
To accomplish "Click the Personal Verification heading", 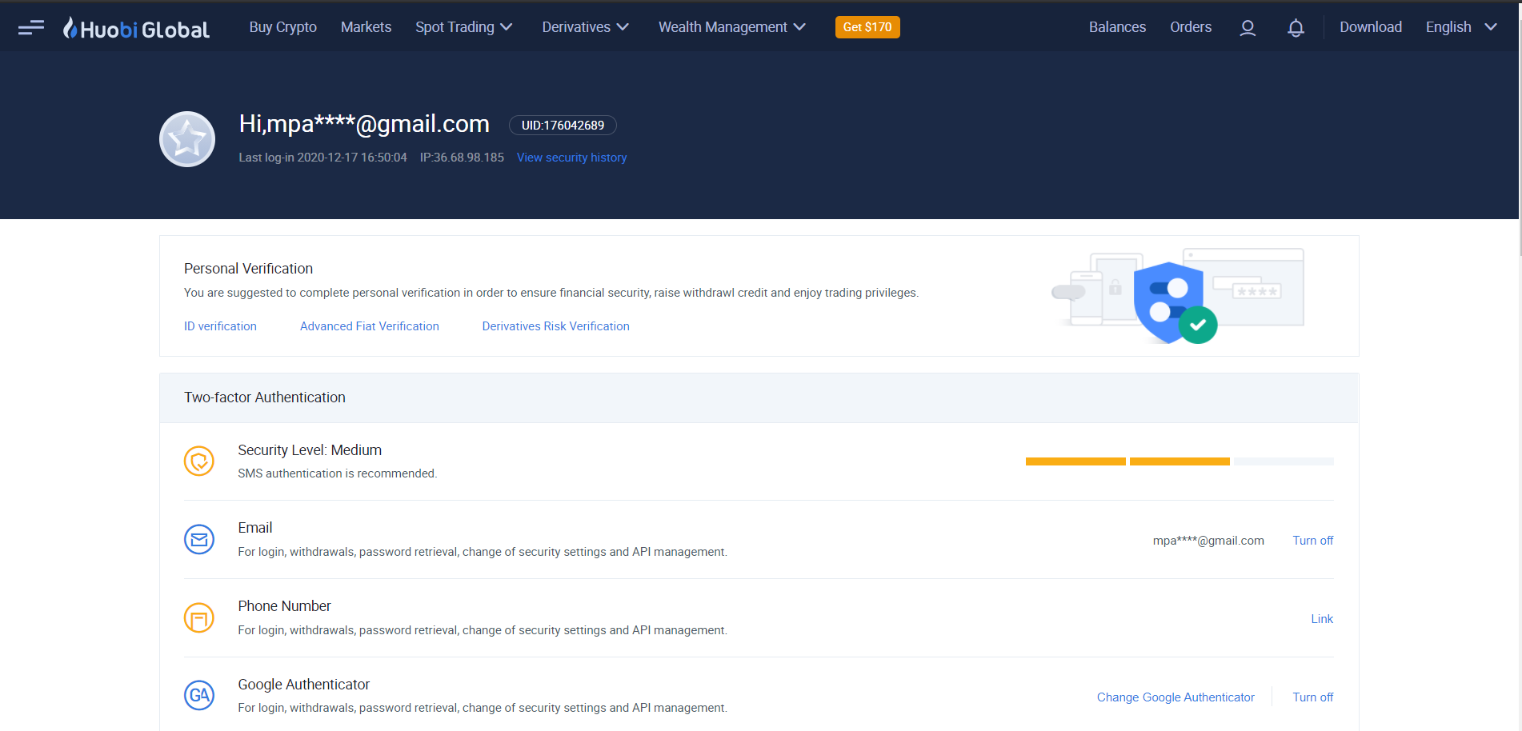I will pos(248,269).
